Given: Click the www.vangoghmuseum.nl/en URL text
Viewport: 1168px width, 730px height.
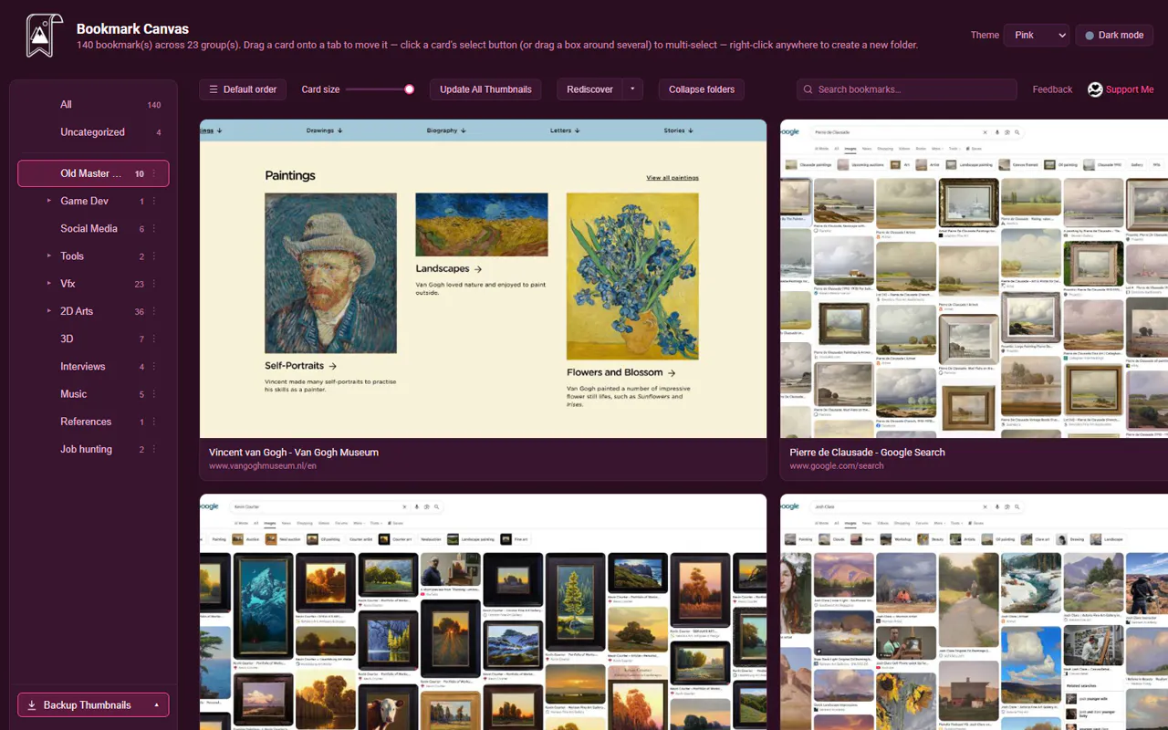Looking at the screenshot, I should 263,466.
